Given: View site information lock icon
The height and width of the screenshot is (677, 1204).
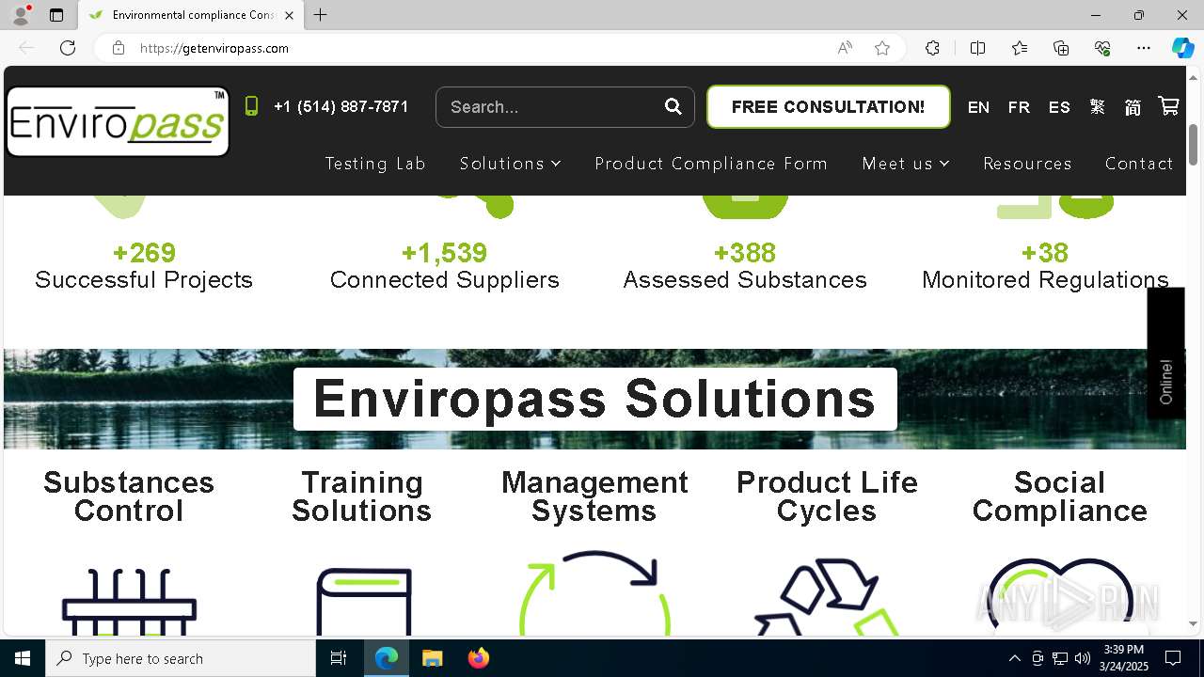Looking at the screenshot, I should [119, 48].
